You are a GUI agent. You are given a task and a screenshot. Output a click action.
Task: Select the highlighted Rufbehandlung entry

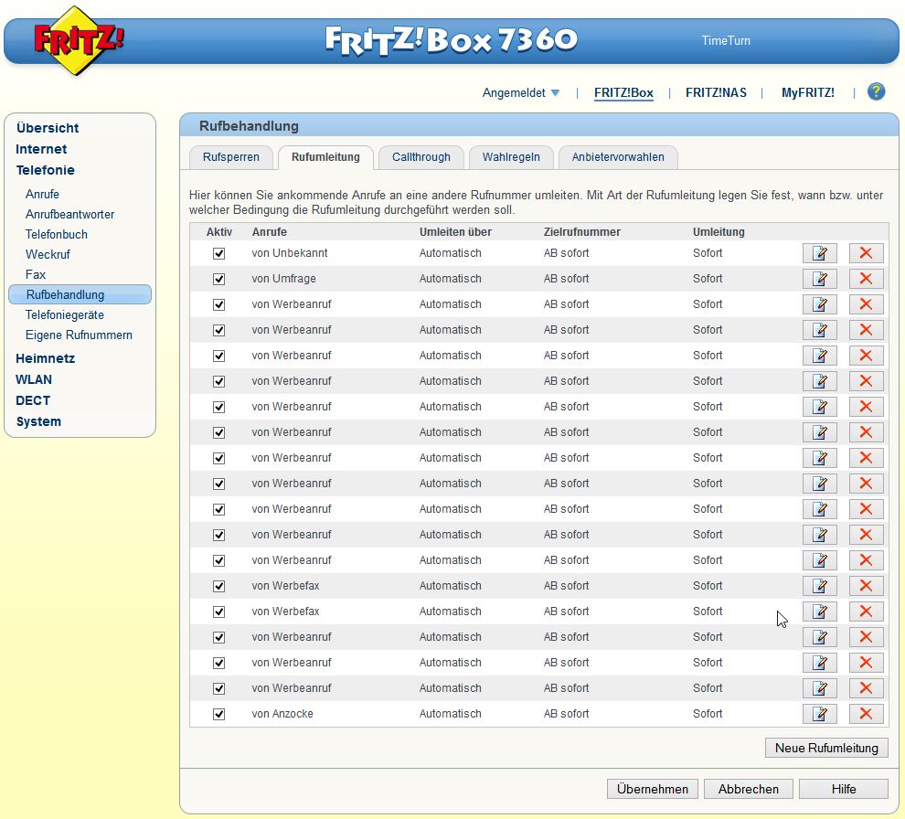[80, 294]
